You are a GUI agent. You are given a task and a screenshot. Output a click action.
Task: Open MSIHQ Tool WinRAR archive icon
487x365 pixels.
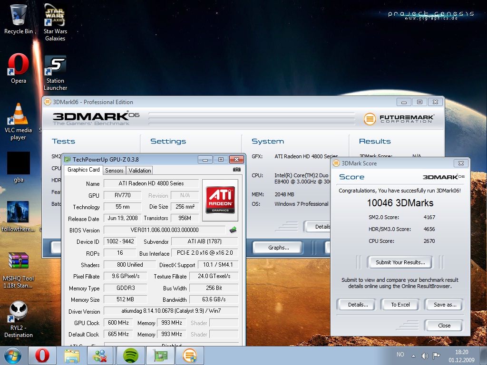[x=19, y=270]
